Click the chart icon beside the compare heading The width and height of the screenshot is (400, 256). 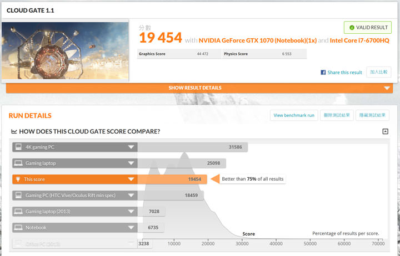coord(13,132)
